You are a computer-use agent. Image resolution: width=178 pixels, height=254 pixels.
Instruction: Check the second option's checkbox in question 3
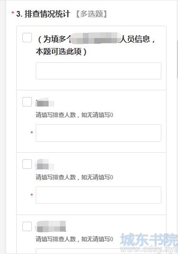click(x=27, y=102)
